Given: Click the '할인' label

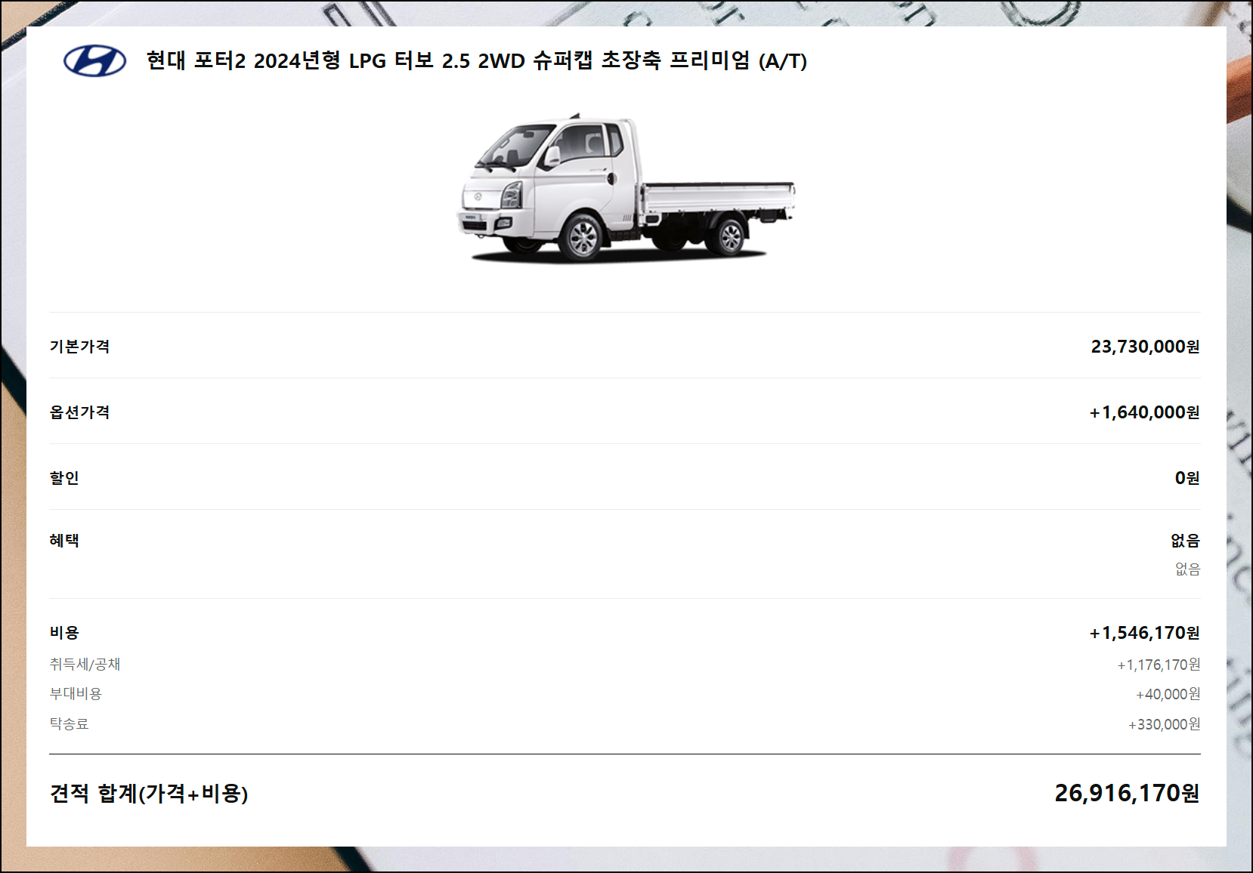Looking at the screenshot, I should point(64,477).
